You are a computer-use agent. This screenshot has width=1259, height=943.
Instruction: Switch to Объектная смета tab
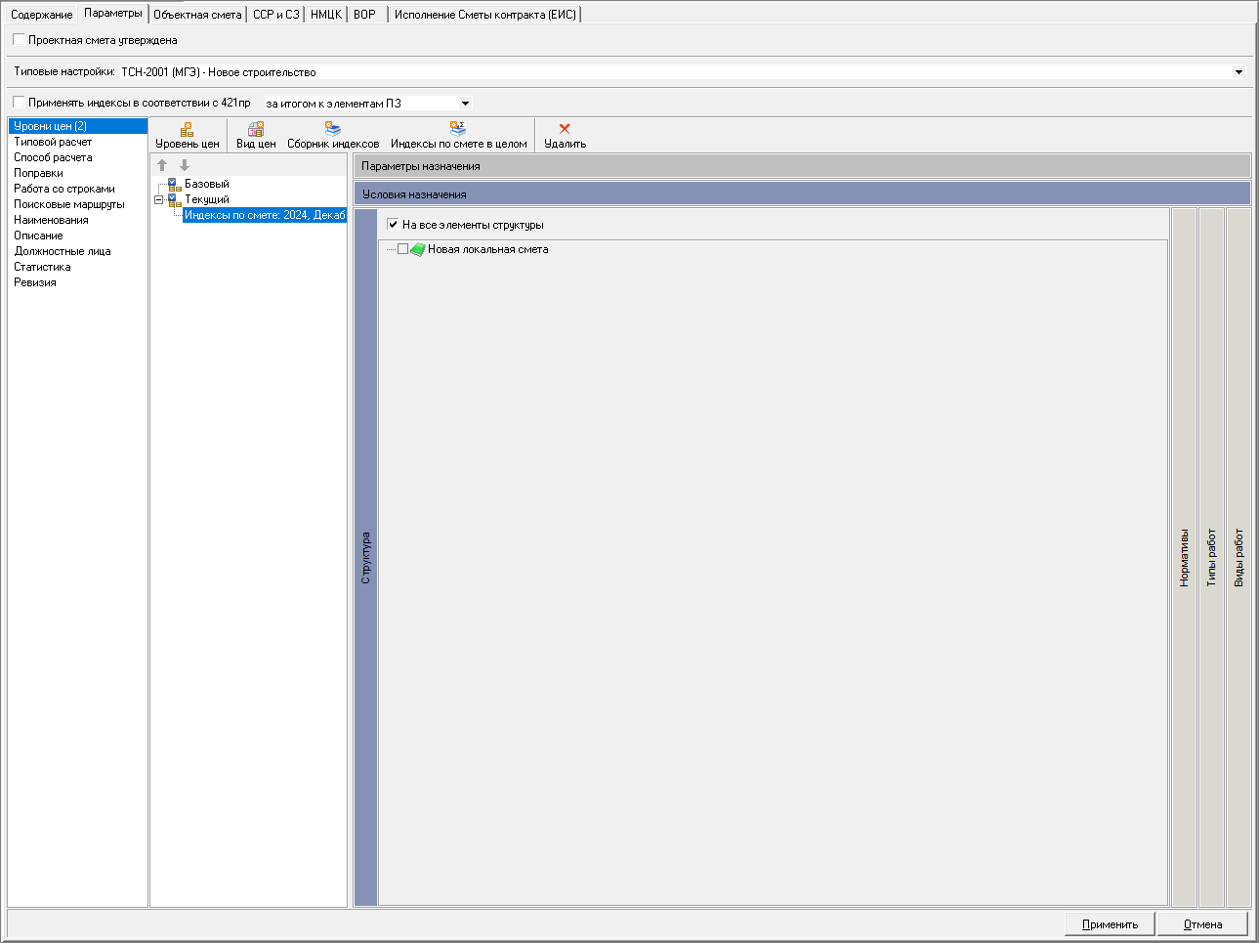(197, 15)
